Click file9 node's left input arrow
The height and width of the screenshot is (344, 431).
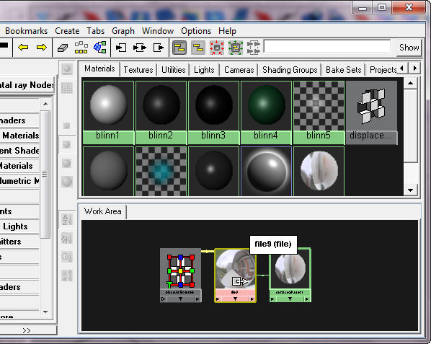[x=218, y=299]
